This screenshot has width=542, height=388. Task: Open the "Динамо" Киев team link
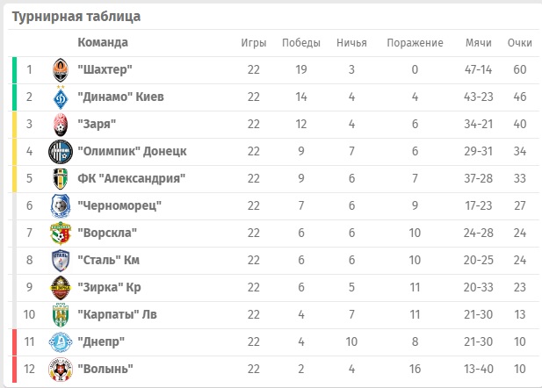(120, 97)
